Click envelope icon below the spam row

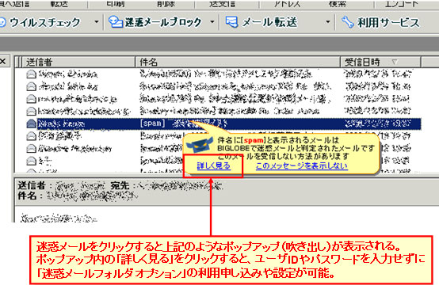(32, 136)
